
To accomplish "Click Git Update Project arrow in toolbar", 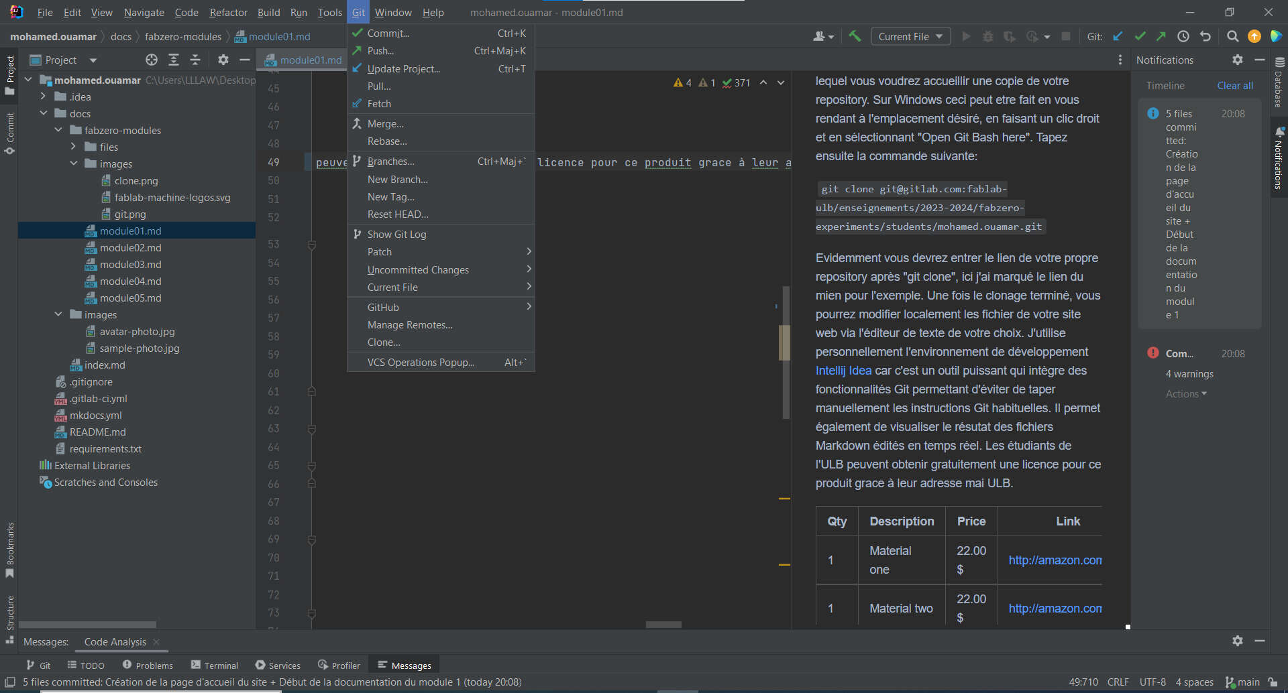I will click(x=1118, y=36).
